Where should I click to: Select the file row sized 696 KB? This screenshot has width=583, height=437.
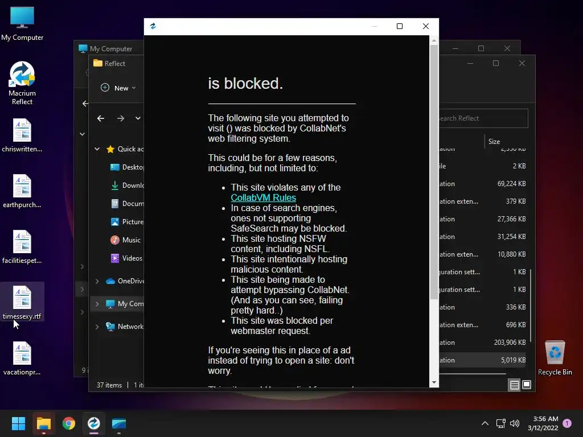tap(483, 325)
